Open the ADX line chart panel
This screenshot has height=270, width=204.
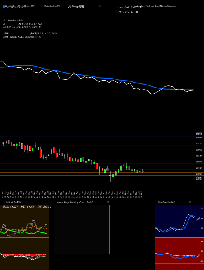point(24,221)
